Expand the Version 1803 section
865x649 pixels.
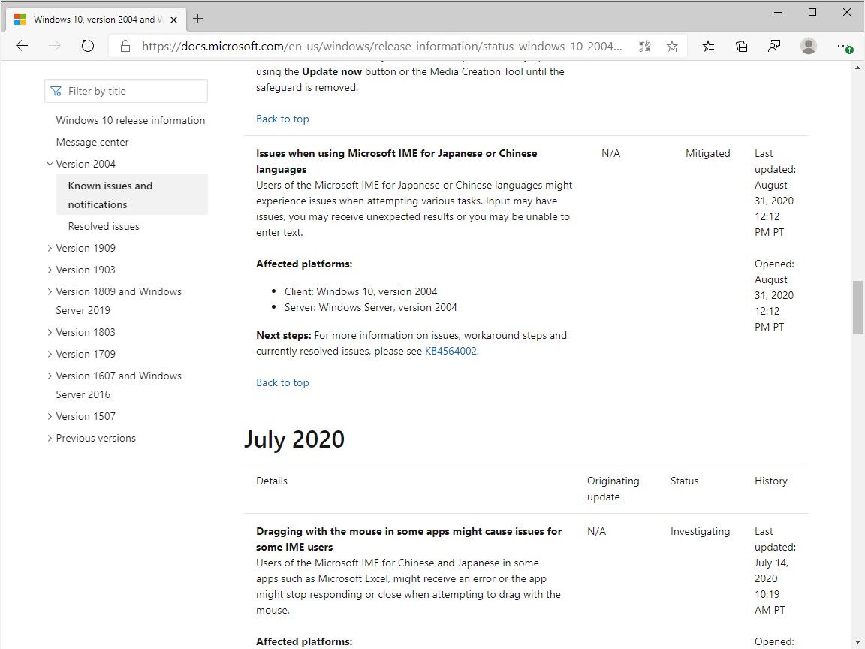(50, 332)
